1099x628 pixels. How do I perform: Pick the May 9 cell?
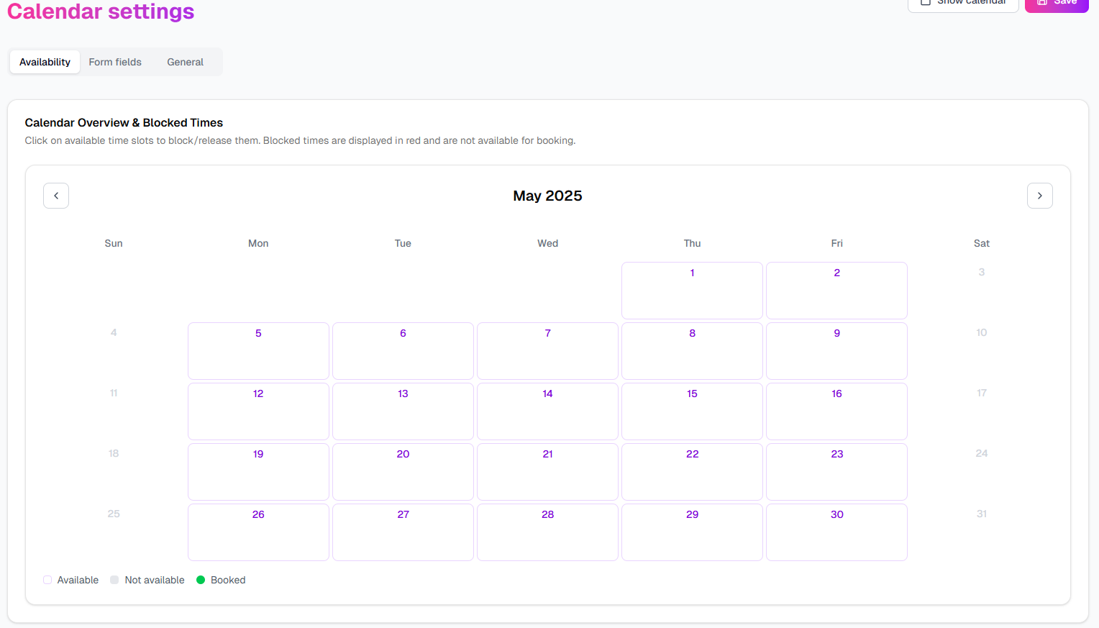(x=836, y=351)
